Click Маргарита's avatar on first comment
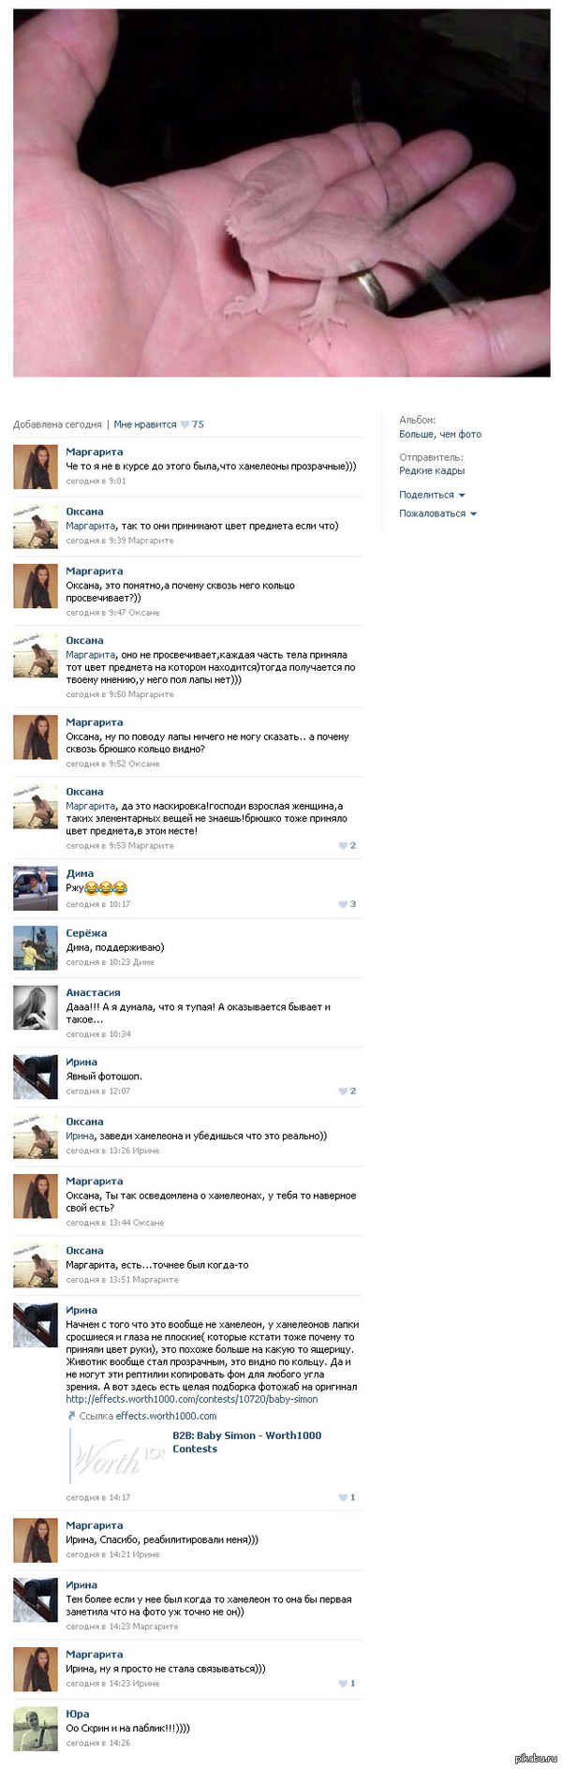 pos(36,468)
